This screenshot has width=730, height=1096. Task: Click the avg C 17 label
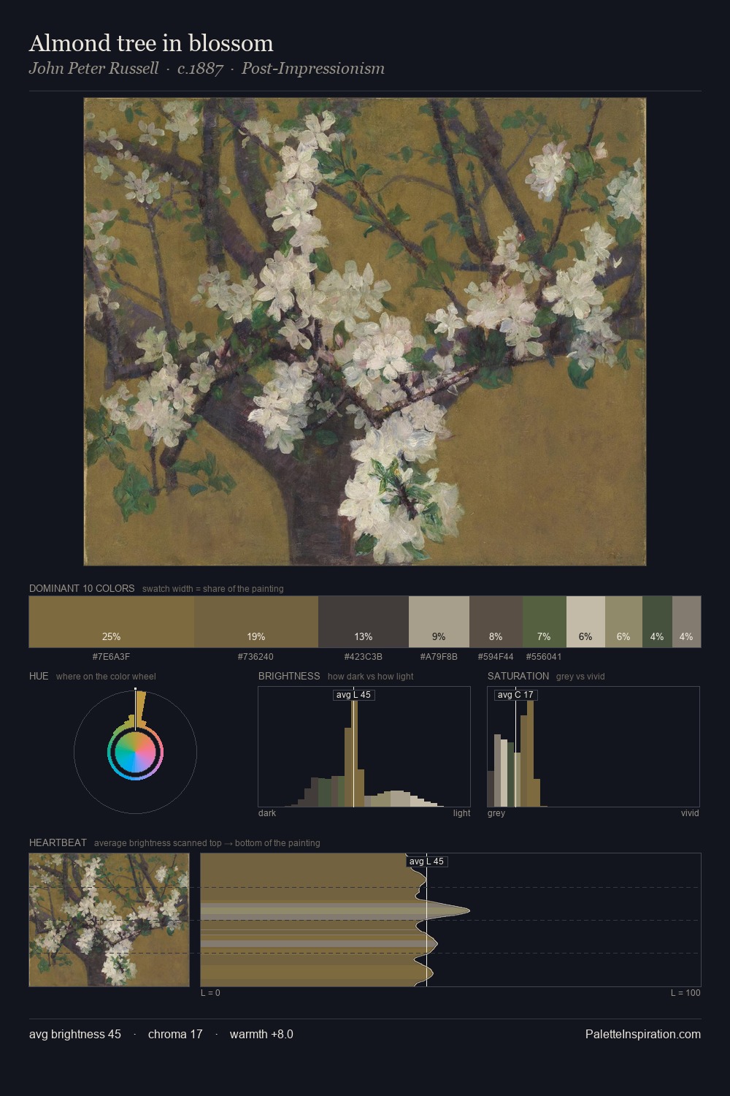point(515,695)
